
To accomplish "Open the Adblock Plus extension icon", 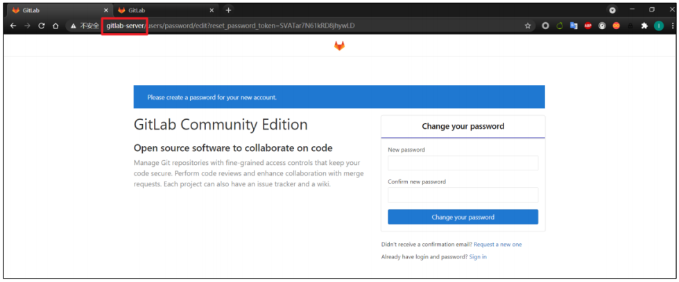I will click(x=587, y=26).
